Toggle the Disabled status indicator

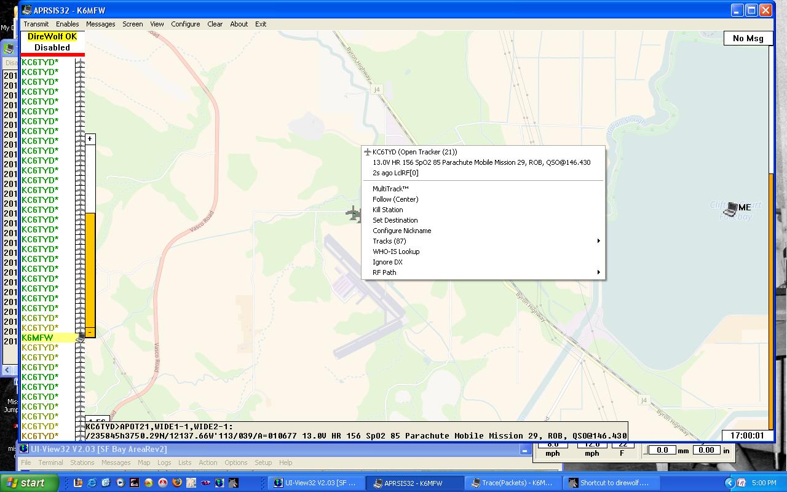52,47
